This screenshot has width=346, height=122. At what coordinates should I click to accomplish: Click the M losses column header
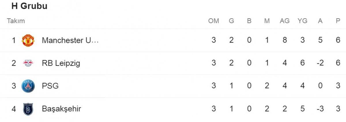(267, 21)
